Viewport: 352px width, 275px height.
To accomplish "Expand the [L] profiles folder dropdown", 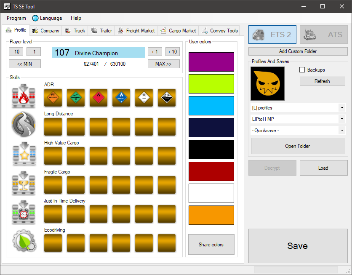I will 298,108.
